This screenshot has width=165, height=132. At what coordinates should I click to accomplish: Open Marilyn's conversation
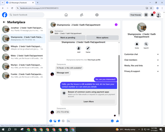23,66
